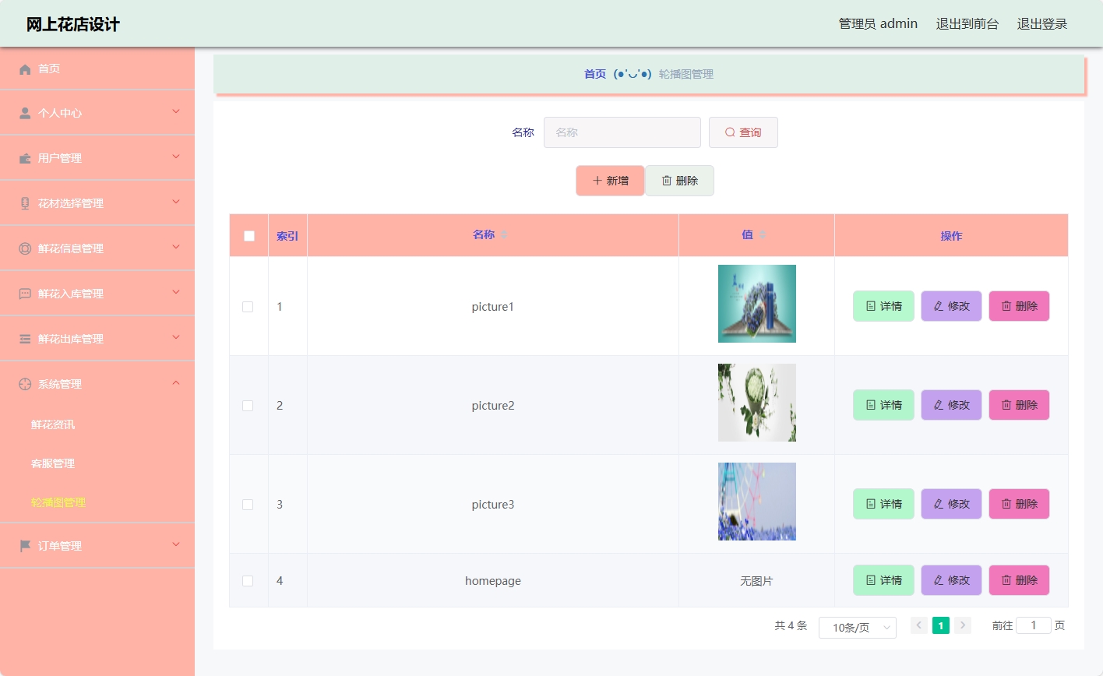Select the 鲜花信息管理 icon
Viewport: 1103px width, 676px height.
tap(25, 248)
